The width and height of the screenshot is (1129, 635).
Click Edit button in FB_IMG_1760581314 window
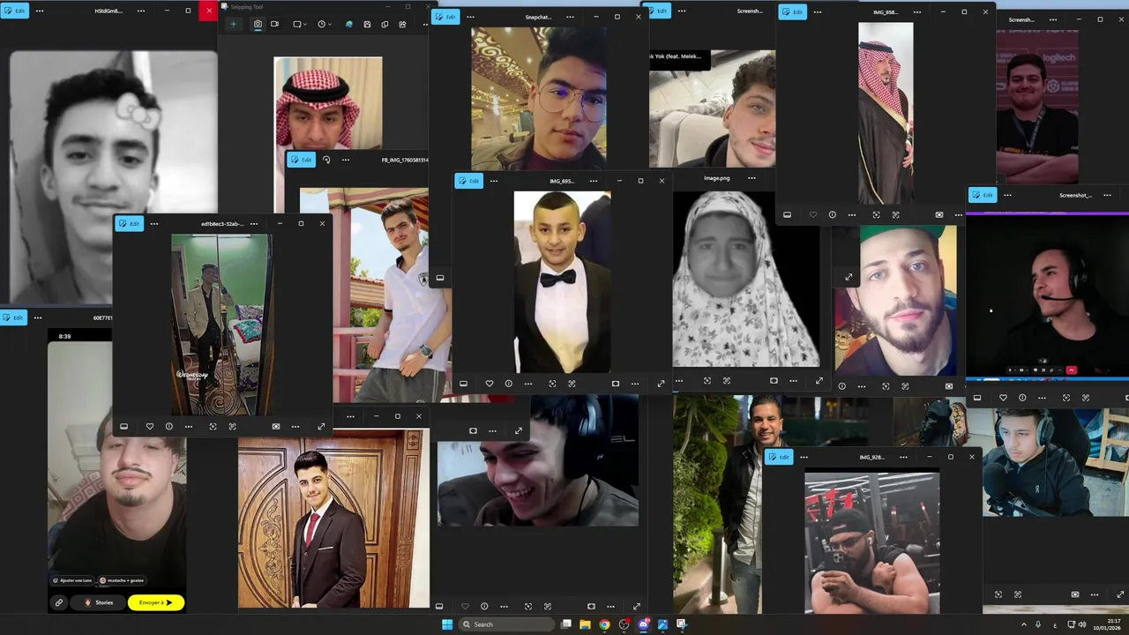point(302,160)
